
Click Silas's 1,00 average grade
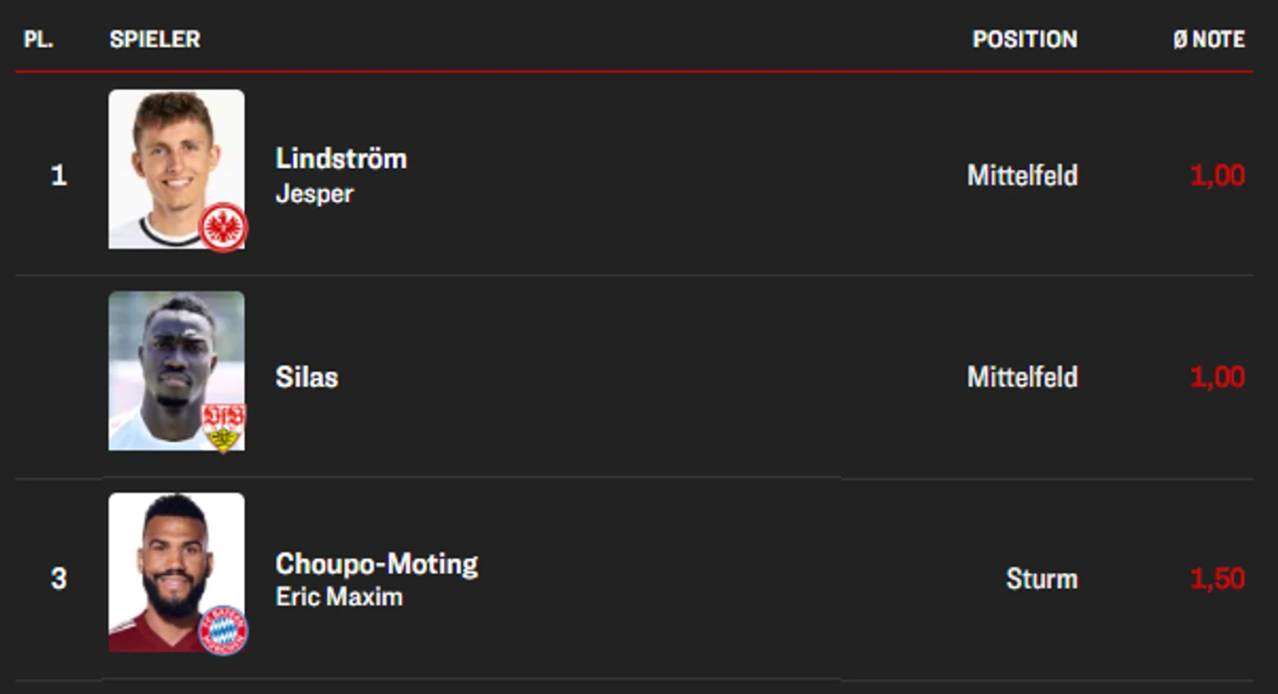point(1217,377)
